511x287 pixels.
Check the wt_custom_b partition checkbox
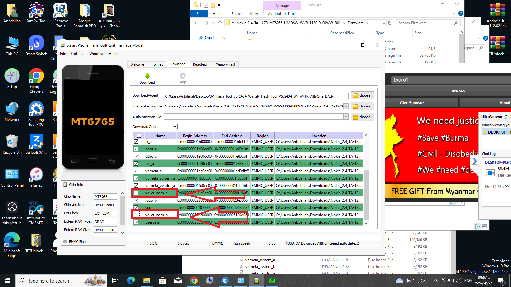click(x=136, y=215)
